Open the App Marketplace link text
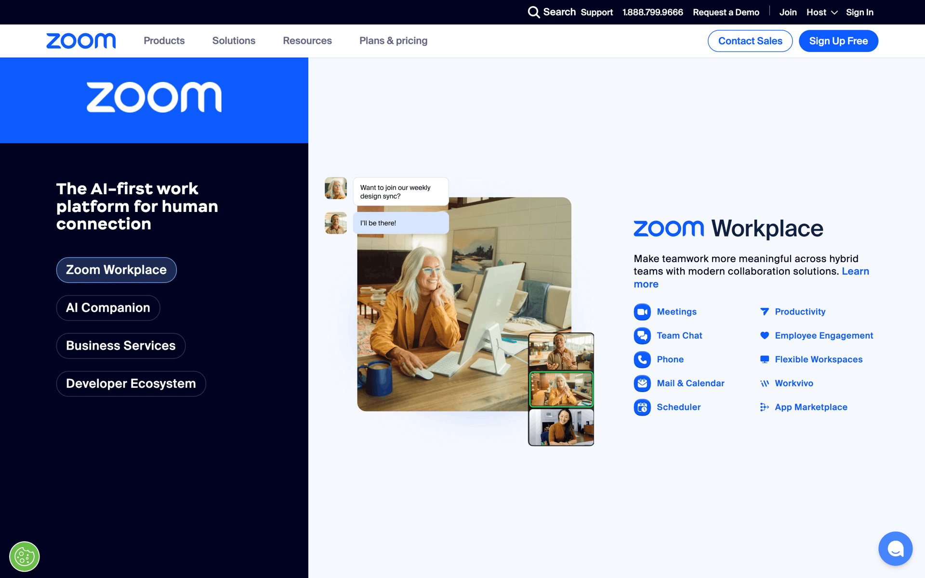925x578 pixels. pos(811,407)
